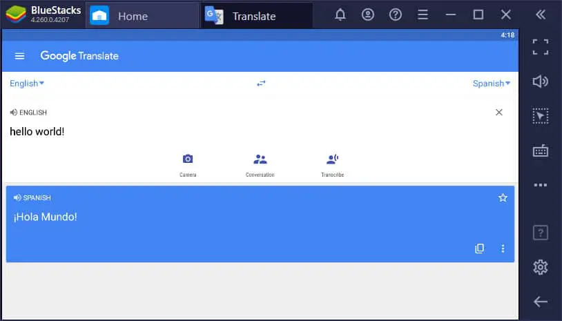Play the Spanish translation audio
The image size is (562, 321).
pyautogui.click(x=17, y=197)
